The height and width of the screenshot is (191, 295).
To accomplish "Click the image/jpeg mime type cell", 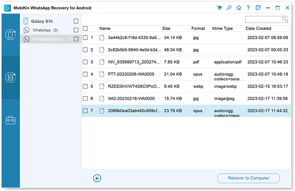I will pyautogui.click(x=224, y=98).
